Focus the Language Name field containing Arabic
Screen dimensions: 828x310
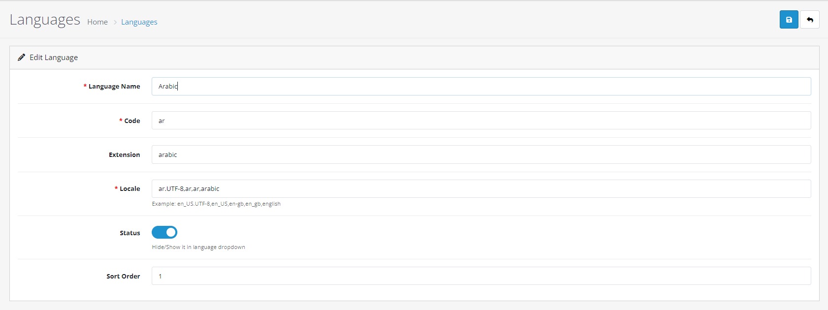[481, 87]
